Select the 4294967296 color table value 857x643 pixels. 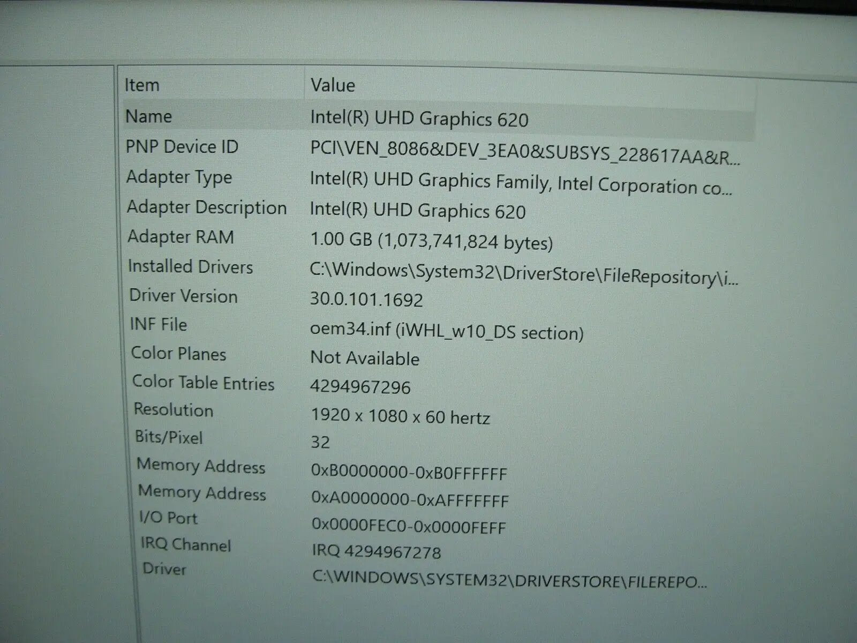360,387
